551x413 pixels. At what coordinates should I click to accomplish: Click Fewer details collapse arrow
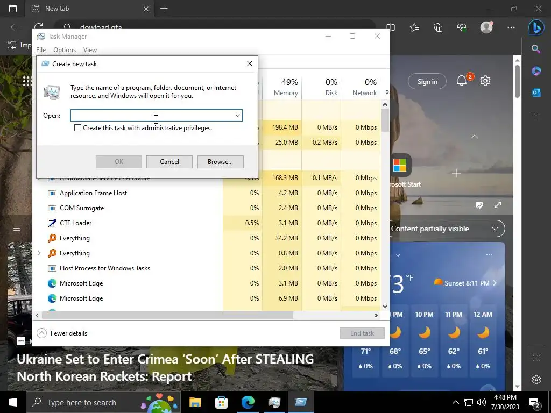pos(41,333)
